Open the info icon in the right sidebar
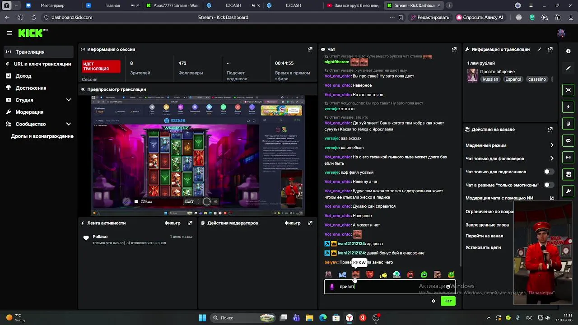The height and width of the screenshot is (325, 578). (x=569, y=51)
